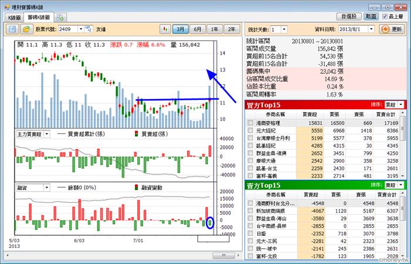Sort buyers by 買張 column header
The width and height of the screenshot is (411, 264).
pos(335,114)
